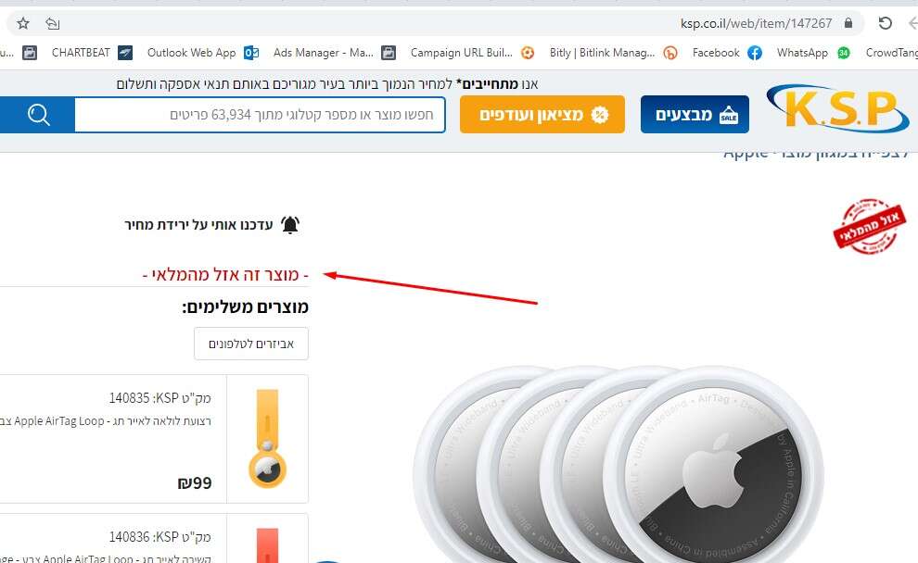Viewport: 918px width, 563px height.
Task: Click the bookmark star icon in address bar
Action: coord(23,23)
